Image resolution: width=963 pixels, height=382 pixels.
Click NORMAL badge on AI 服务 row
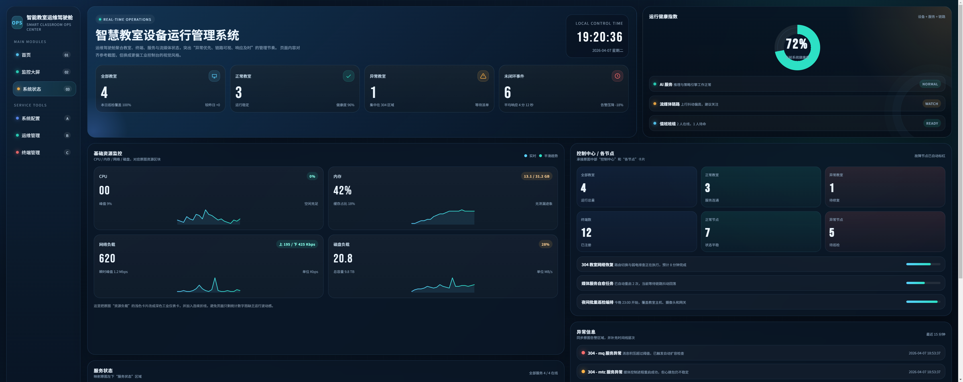click(930, 84)
